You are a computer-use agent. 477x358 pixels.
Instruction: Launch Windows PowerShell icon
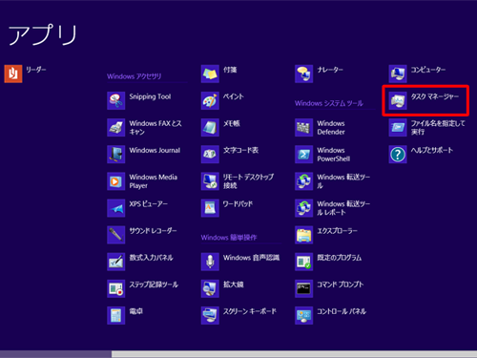pyautogui.click(x=303, y=155)
